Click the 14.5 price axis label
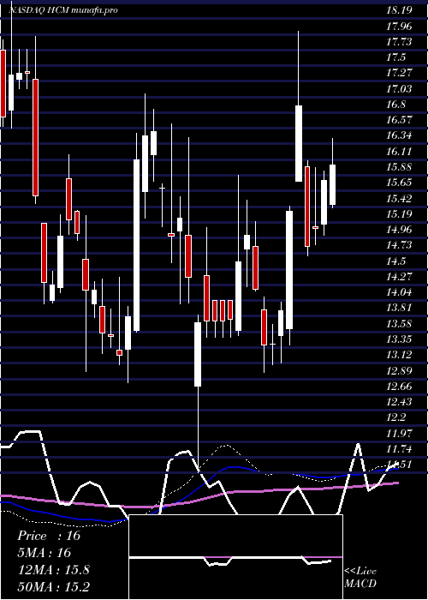Image resolution: width=428 pixels, height=600 pixels. click(396, 261)
